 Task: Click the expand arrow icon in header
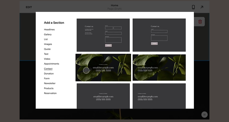click(202, 7)
